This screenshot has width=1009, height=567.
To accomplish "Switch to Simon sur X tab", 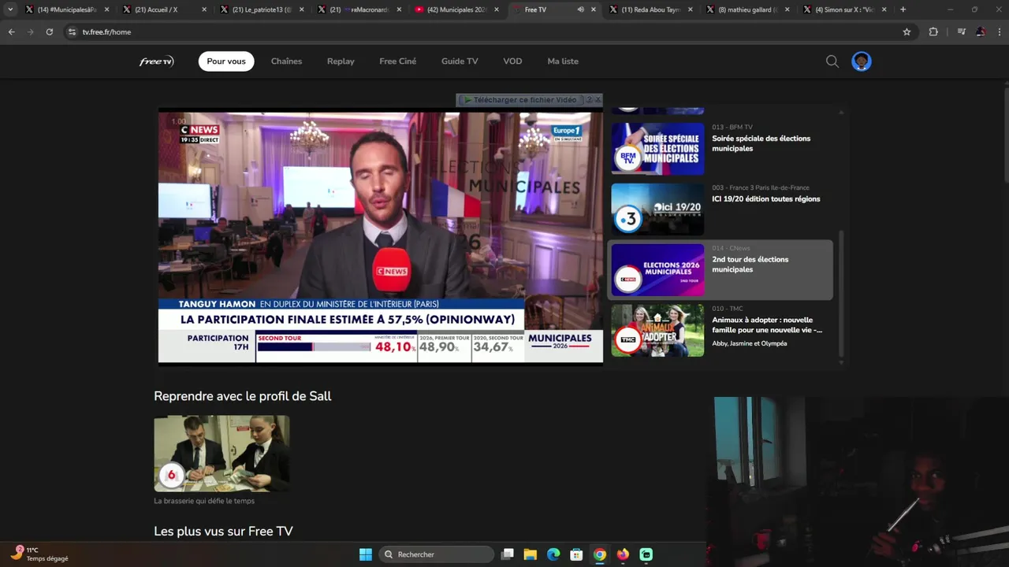I will [x=846, y=9].
